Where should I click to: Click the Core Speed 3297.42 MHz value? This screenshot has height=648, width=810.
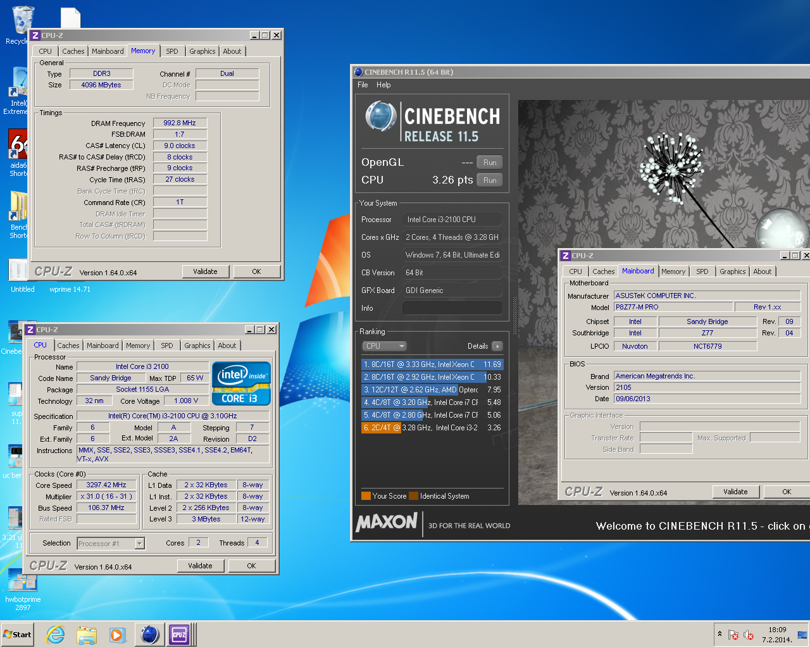tap(106, 485)
